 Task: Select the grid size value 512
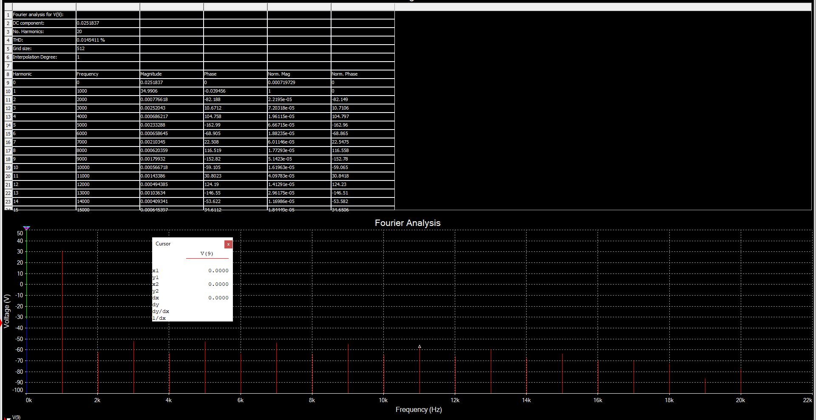point(108,49)
